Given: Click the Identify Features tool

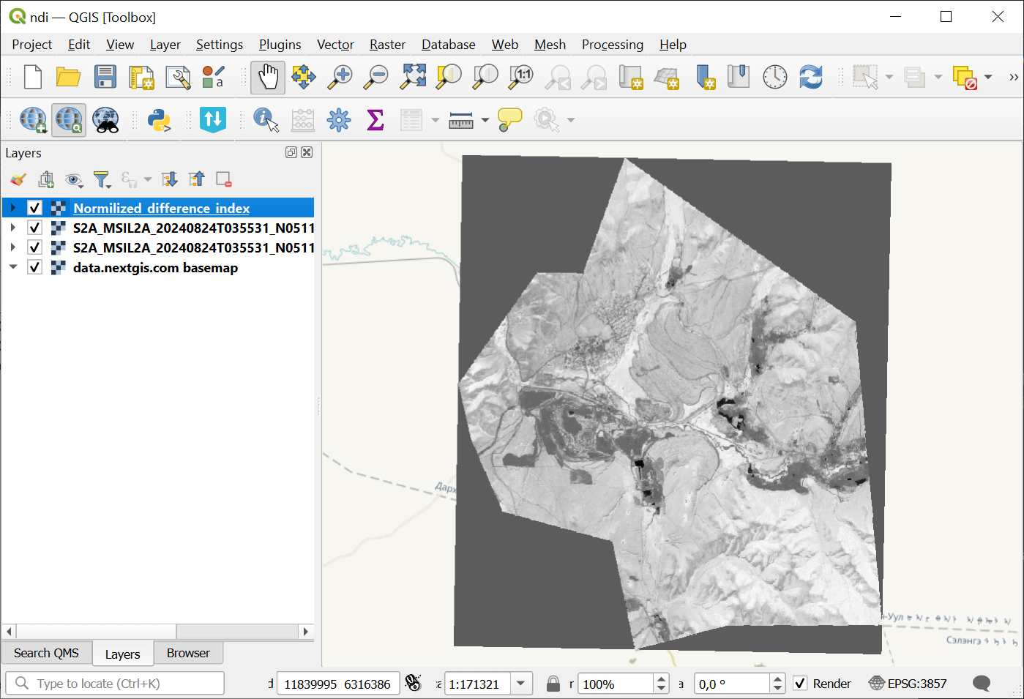Looking at the screenshot, I should [x=266, y=120].
